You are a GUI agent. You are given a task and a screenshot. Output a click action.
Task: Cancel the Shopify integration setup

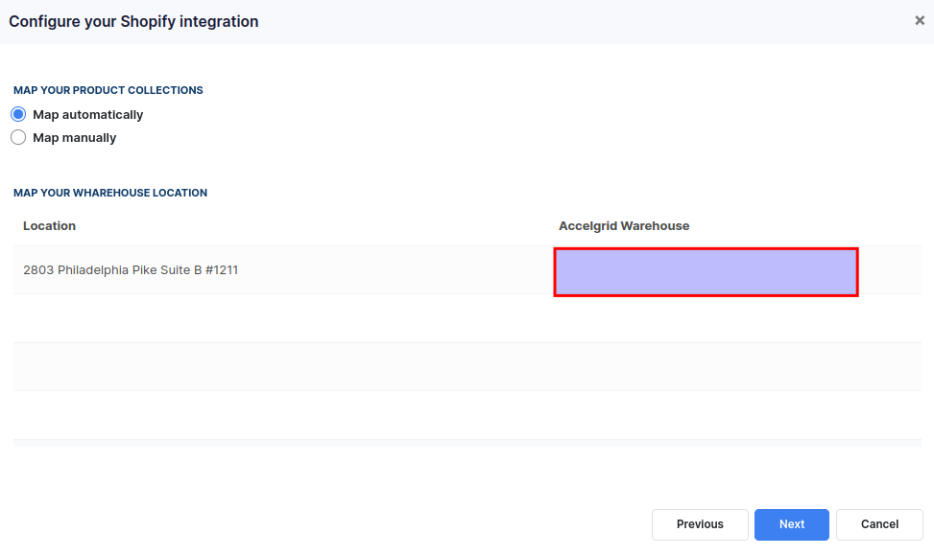coord(880,524)
